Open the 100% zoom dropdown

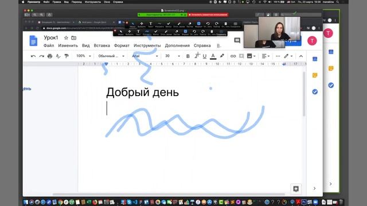tap(84, 56)
